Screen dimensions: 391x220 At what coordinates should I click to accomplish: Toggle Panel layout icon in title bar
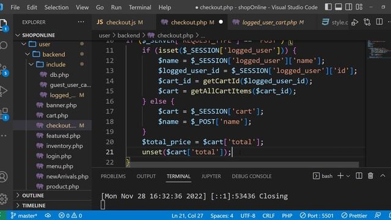click(338, 7)
